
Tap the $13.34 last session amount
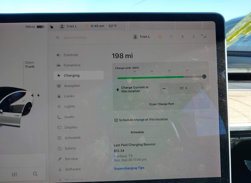[x=119, y=151]
